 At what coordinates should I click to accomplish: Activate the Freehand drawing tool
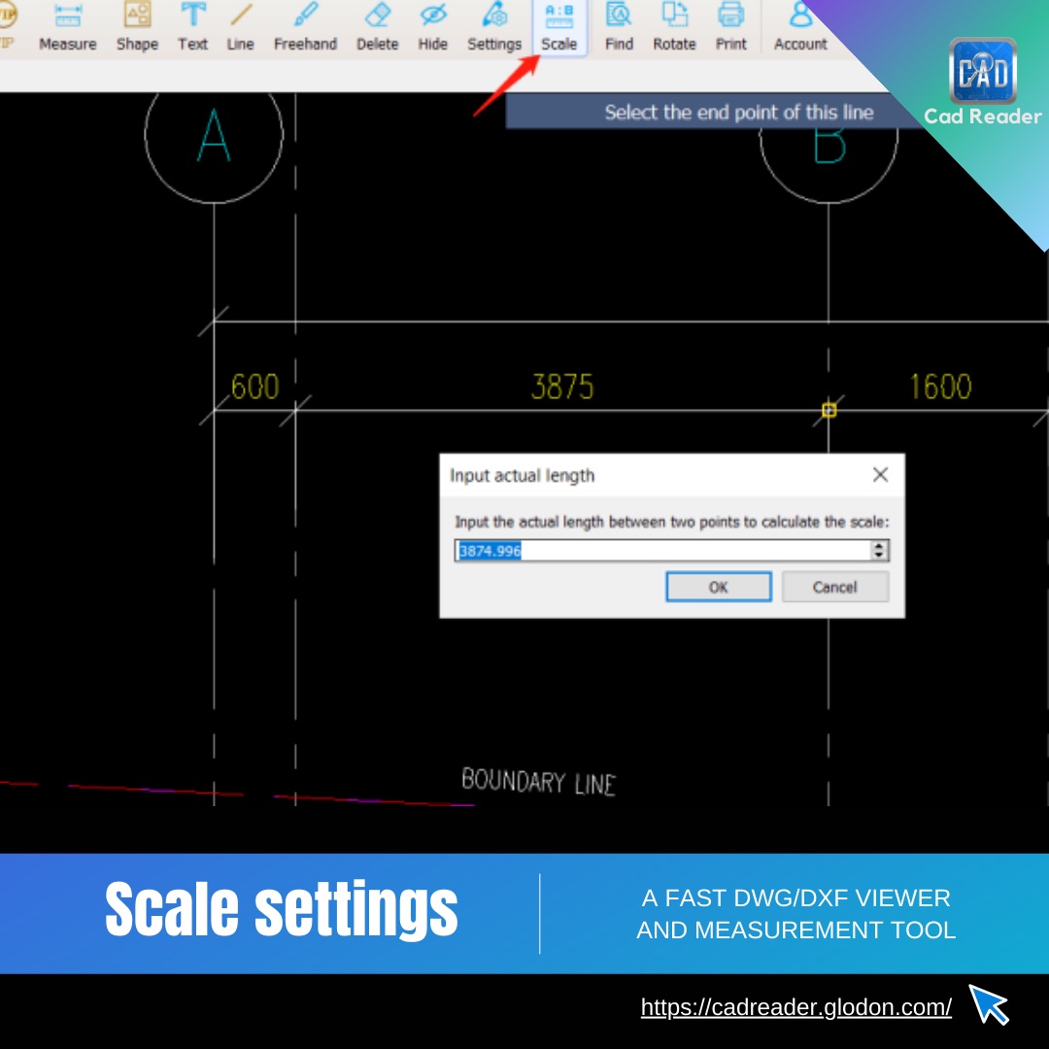pyautogui.click(x=305, y=27)
